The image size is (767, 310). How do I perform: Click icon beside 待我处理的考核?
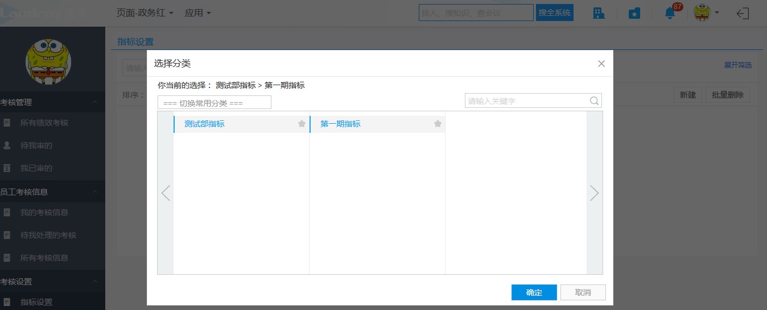7,235
